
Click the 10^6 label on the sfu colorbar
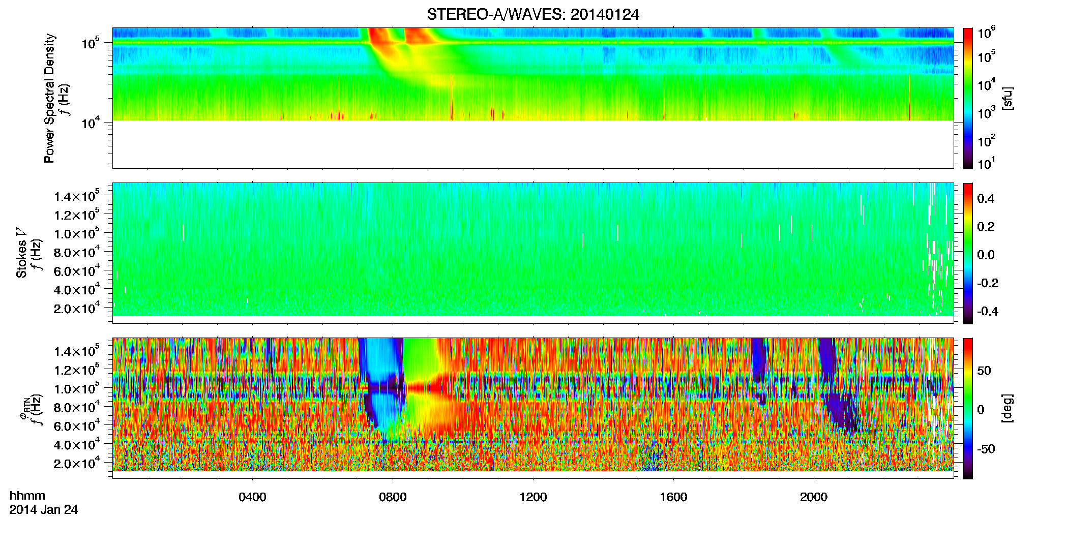click(x=987, y=32)
